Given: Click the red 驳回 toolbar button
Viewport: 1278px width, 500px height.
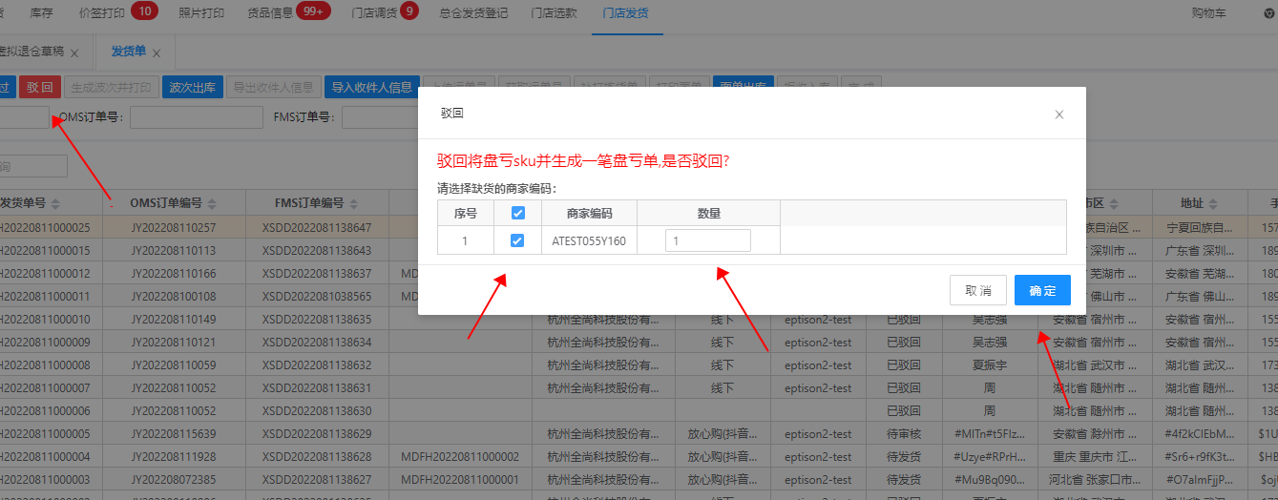Looking at the screenshot, I should coord(39,87).
